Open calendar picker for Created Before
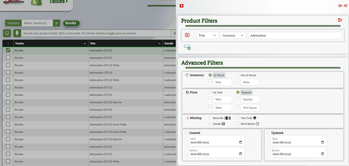The height and width of the screenshot is (166, 349). (x=240, y=154)
